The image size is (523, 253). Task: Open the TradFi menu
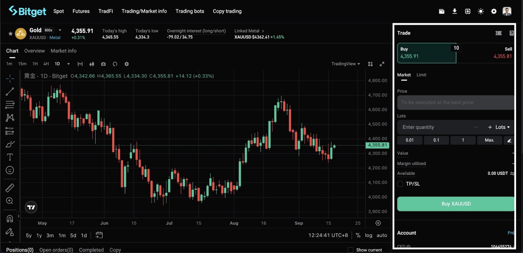(x=105, y=11)
